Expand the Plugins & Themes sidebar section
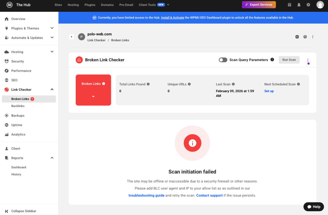 coord(52,28)
